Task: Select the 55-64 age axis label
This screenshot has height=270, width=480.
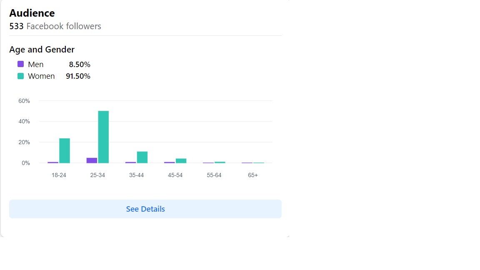Action: [x=214, y=175]
